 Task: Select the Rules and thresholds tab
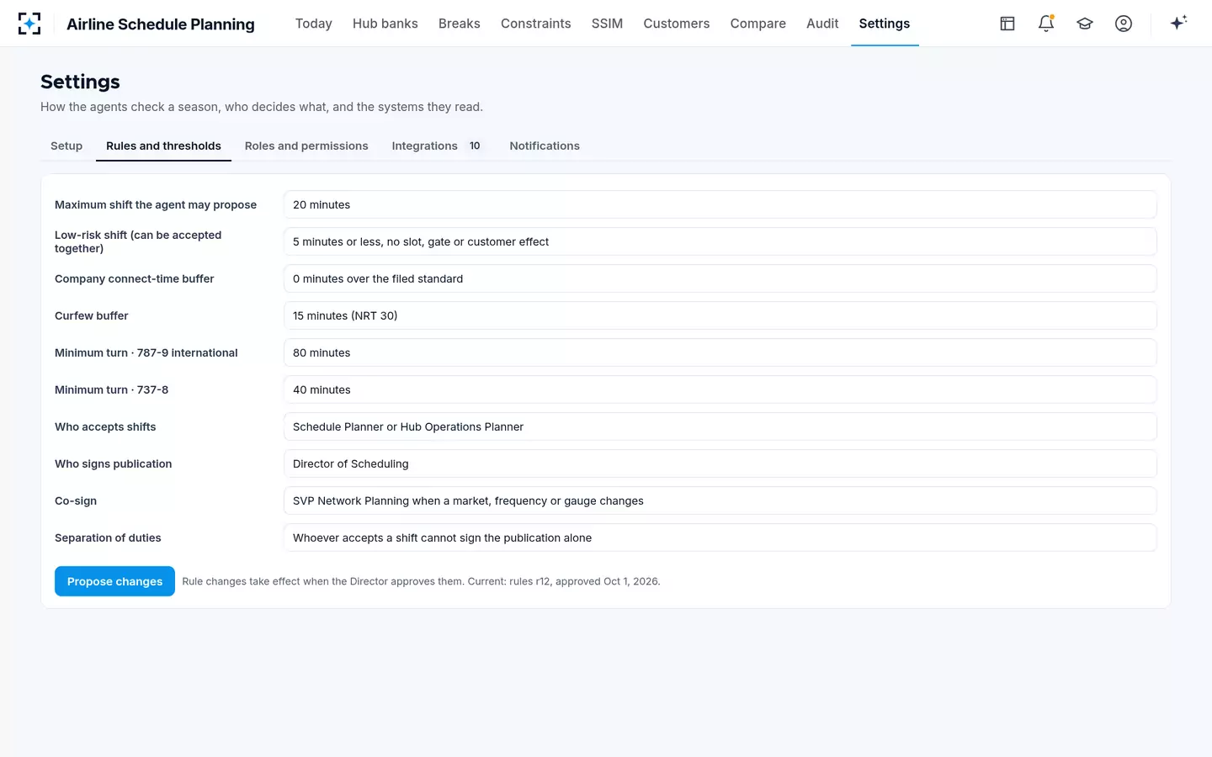click(x=163, y=146)
